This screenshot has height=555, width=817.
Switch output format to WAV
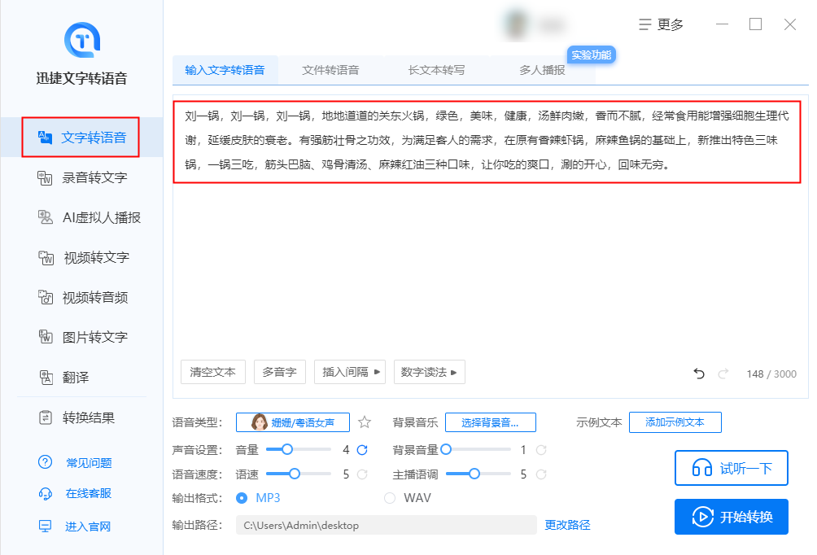(x=390, y=497)
